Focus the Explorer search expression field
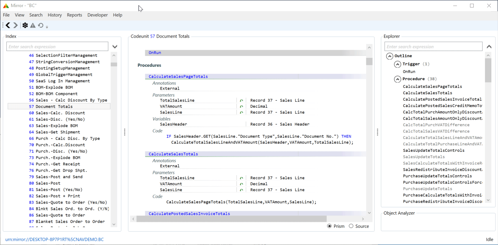This screenshot has height=245, width=498. pos(433,47)
